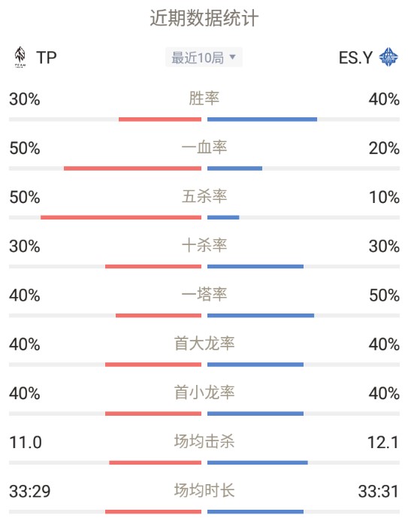Open the TP team logo

coord(20,57)
